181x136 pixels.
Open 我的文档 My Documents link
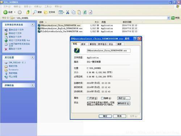(13, 66)
